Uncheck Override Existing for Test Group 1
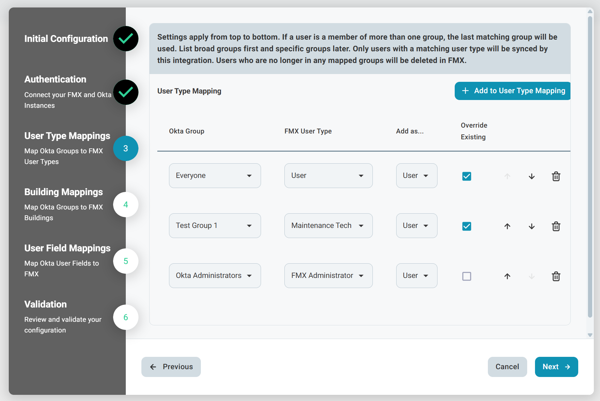 (466, 226)
